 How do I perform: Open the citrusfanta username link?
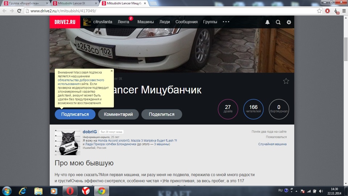[x=103, y=22]
